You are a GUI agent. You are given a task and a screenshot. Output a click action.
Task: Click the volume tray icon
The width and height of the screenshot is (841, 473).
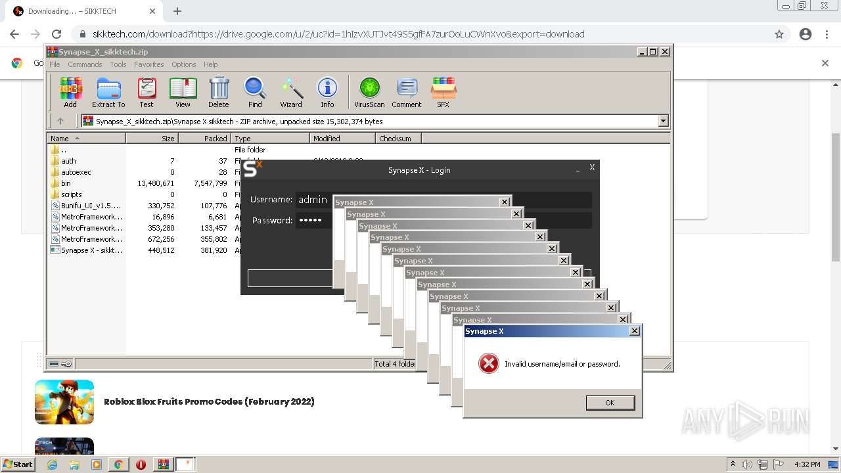(746, 464)
